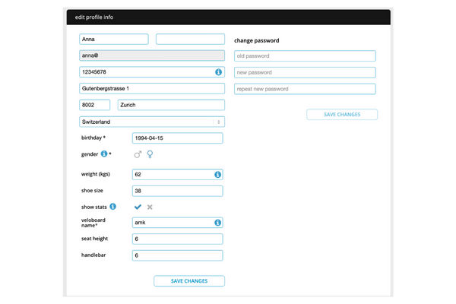Enable show stats with the checkmark
Image resolution: width=456 pixels, height=304 pixels.
pyautogui.click(x=138, y=207)
